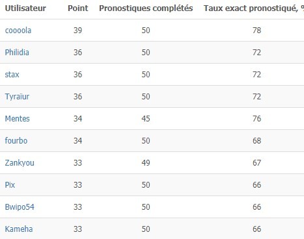The width and height of the screenshot is (304, 239).
Task: Click Zankyou's 49 completed predictions cell
Action: [x=146, y=163]
